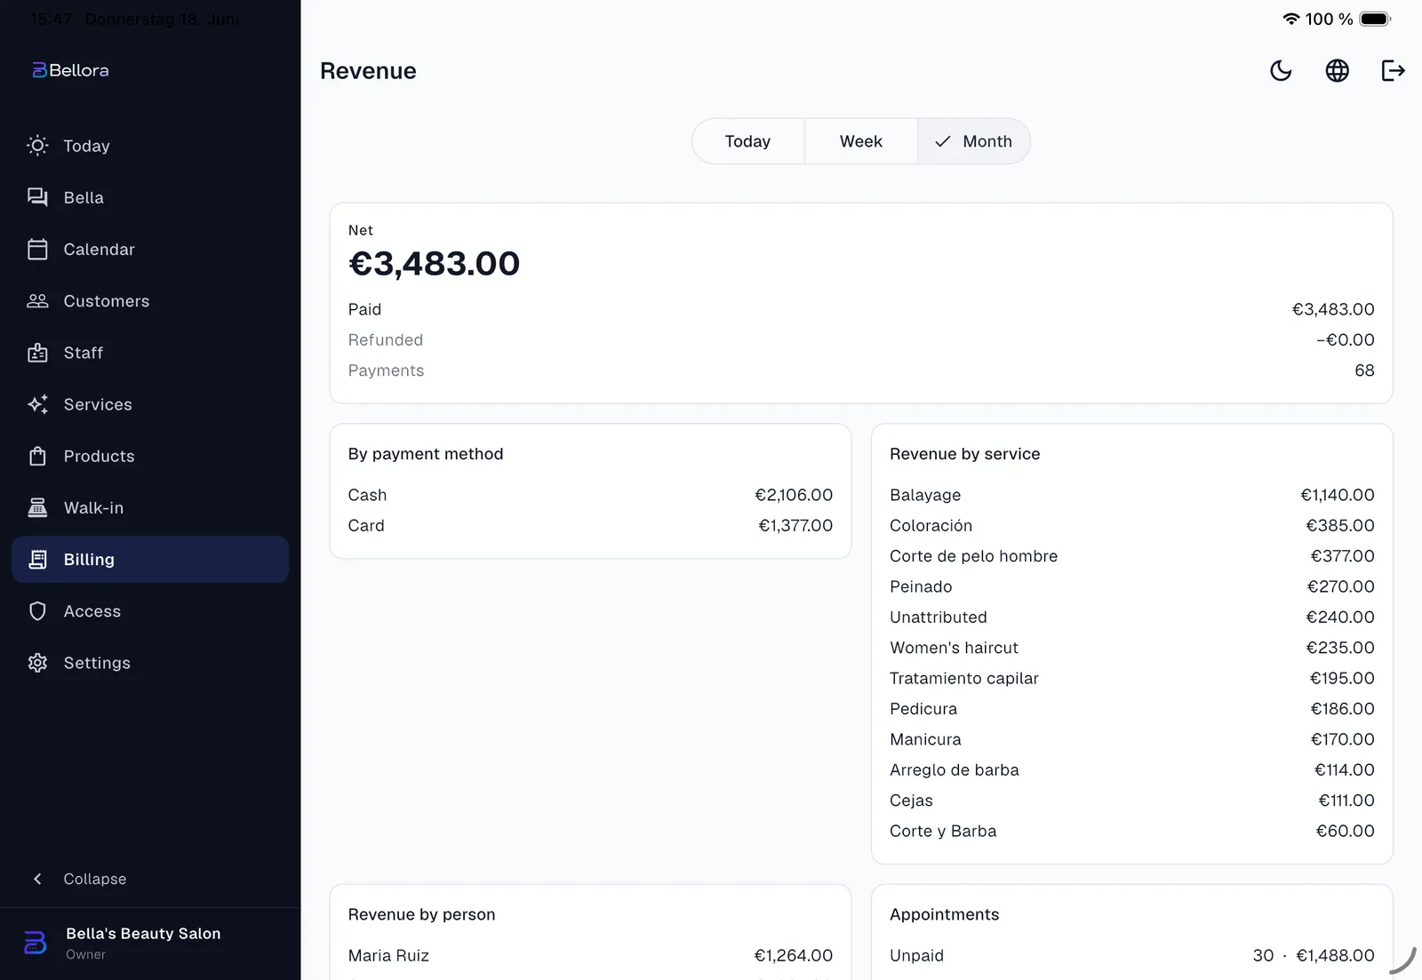Image resolution: width=1422 pixels, height=980 pixels.
Task: Select the Month period segment
Action: [x=974, y=141]
